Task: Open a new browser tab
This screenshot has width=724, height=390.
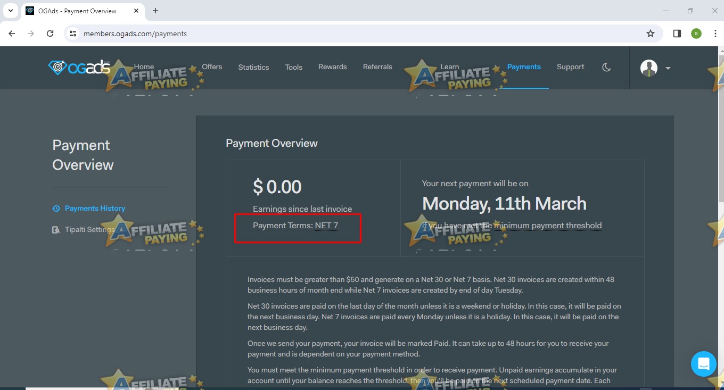Action: (155, 11)
